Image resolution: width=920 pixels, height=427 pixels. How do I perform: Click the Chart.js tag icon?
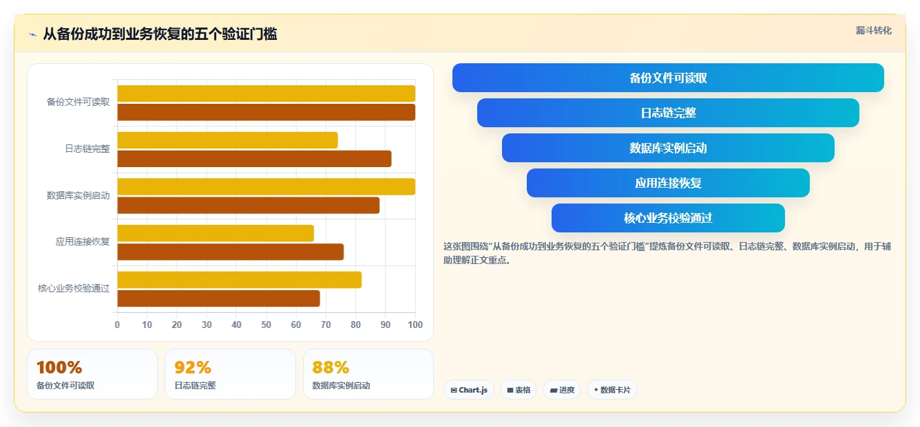pos(454,390)
